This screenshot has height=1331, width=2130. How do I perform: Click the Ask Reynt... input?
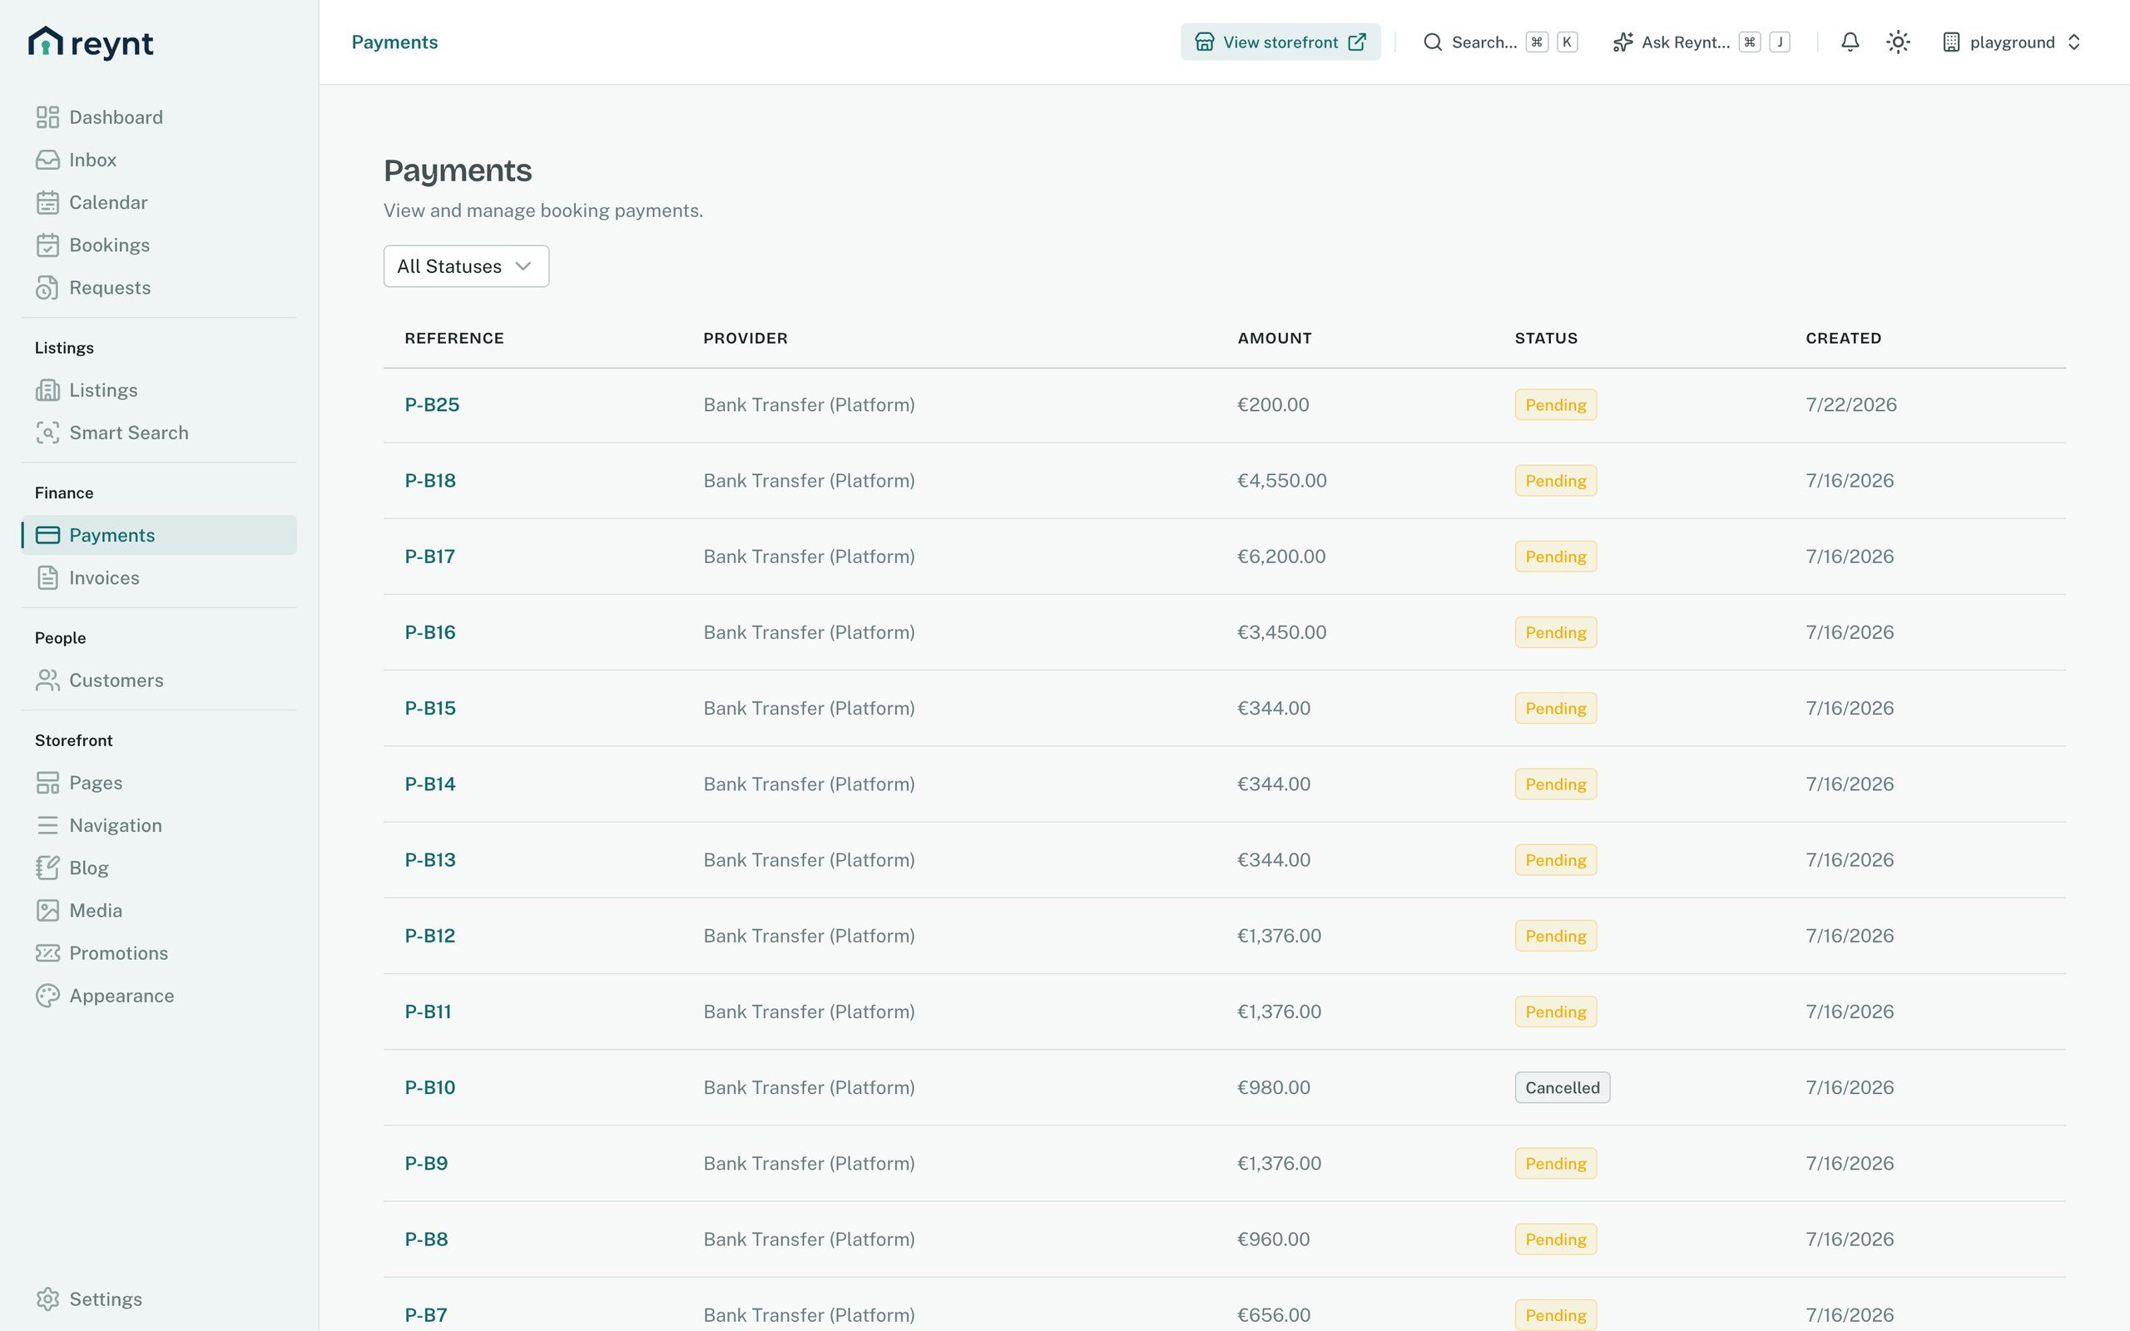click(1701, 42)
